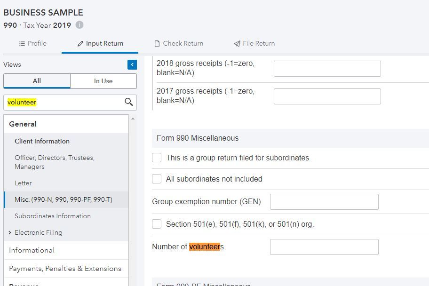Image resolution: width=429 pixels, height=286 pixels.
Task: Open the Profile tab
Action: (x=32, y=43)
